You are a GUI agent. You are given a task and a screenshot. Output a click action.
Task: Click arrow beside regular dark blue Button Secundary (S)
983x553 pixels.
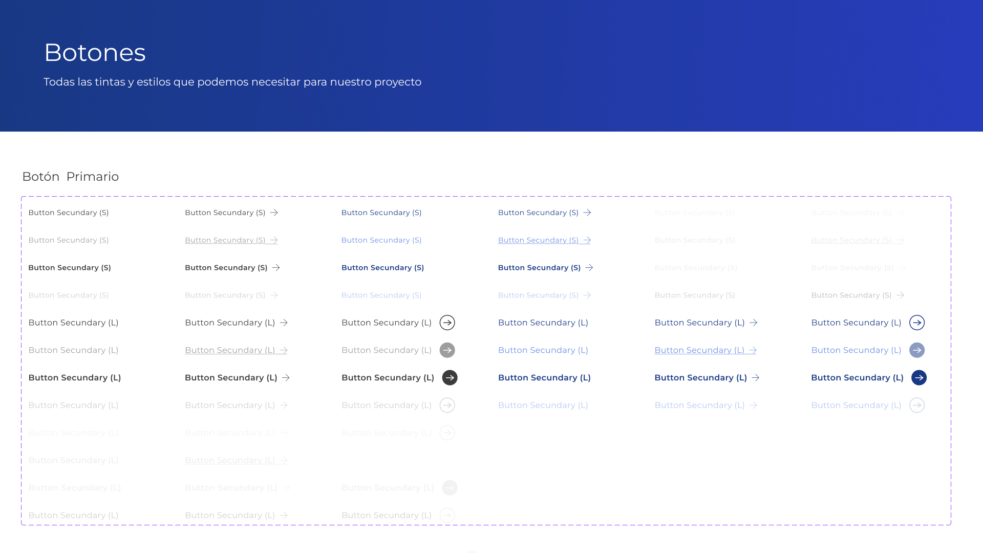[x=587, y=212]
